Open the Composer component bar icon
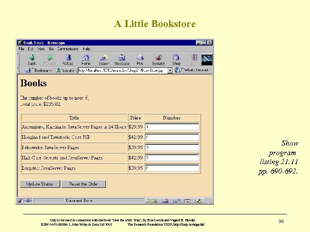The height and width of the screenshot is (232, 310). click(198, 201)
